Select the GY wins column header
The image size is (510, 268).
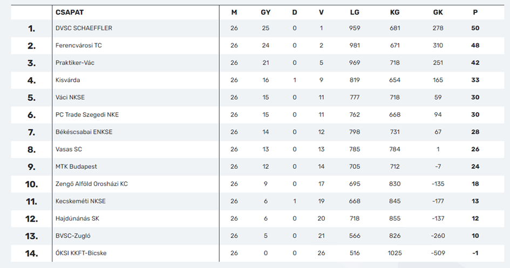coord(266,12)
